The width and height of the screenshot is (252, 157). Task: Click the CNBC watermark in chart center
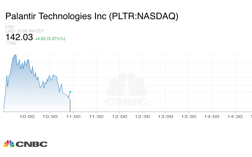click(127, 90)
